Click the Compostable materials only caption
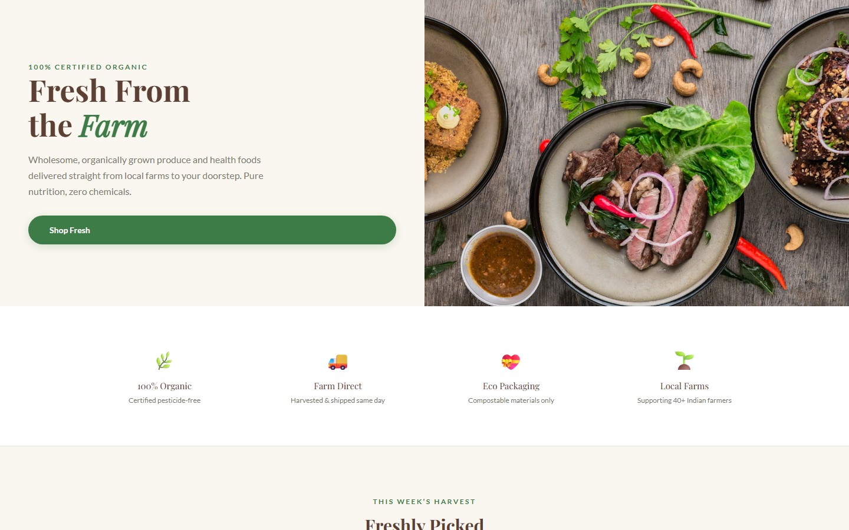Viewport: 849px width, 530px height. [x=511, y=400]
